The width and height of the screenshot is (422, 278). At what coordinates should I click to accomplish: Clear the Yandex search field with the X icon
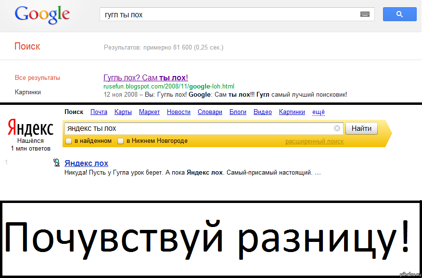click(x=337, y=128)
